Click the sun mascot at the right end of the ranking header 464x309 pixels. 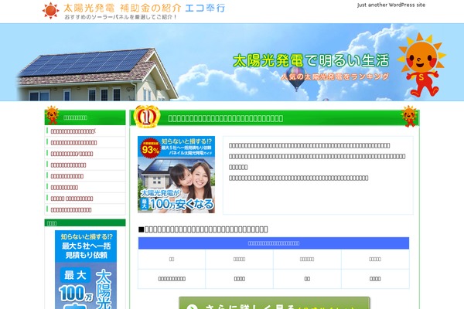(x=409, y=116)
